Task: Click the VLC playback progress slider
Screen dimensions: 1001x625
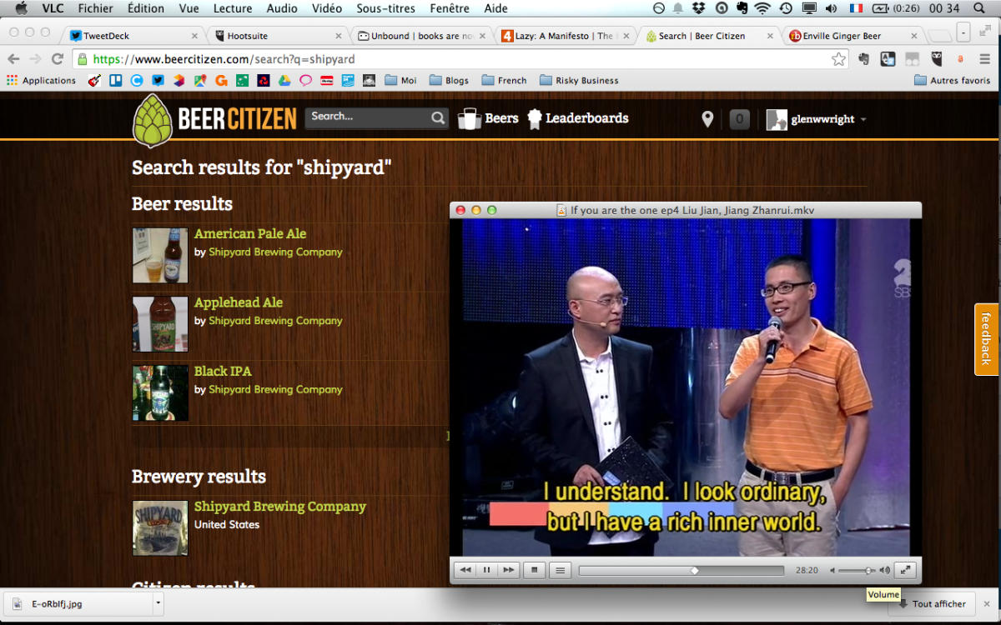Action: (x=681, y=571)
